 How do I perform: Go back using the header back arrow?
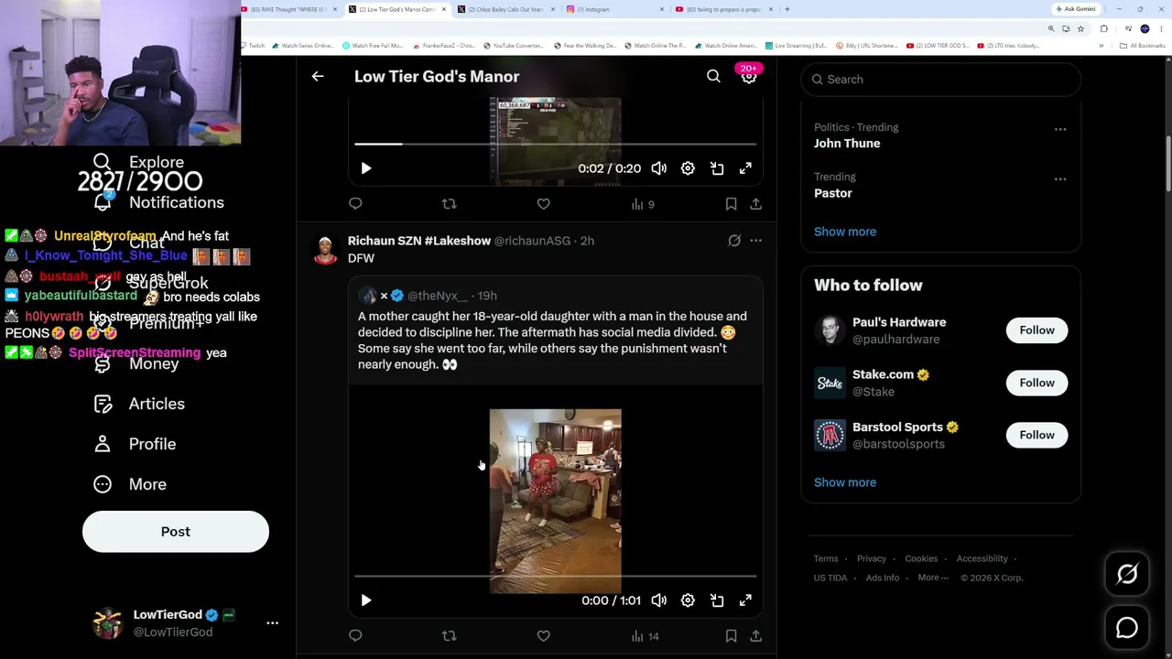[318, 77]
